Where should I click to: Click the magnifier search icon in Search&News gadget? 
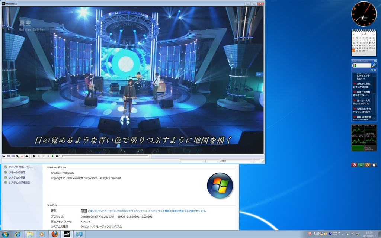coord(374,65)
